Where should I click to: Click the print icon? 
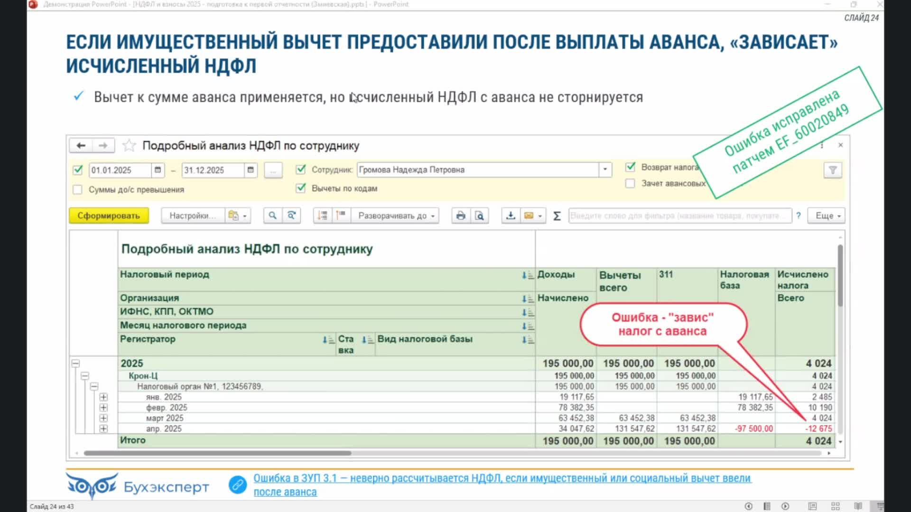point(460,216)
